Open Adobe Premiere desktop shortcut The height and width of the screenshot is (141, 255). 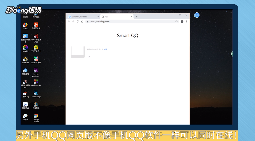pyautogui.click(x=36, y=72)
